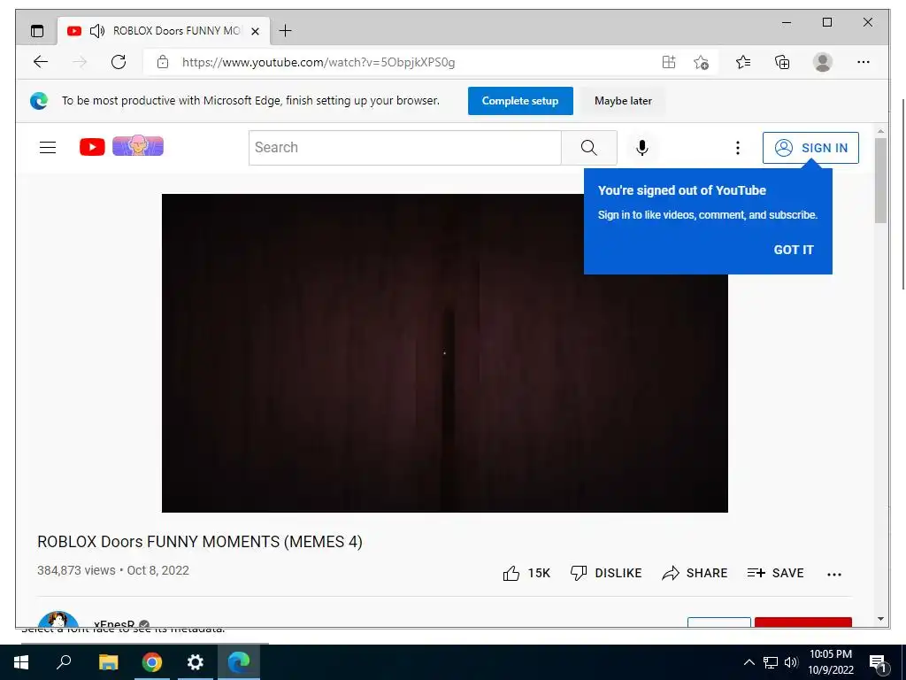Viewport: 906px width, 680px height.
Task: Open the Favorites list icon
Action: (x=743, y=62)
